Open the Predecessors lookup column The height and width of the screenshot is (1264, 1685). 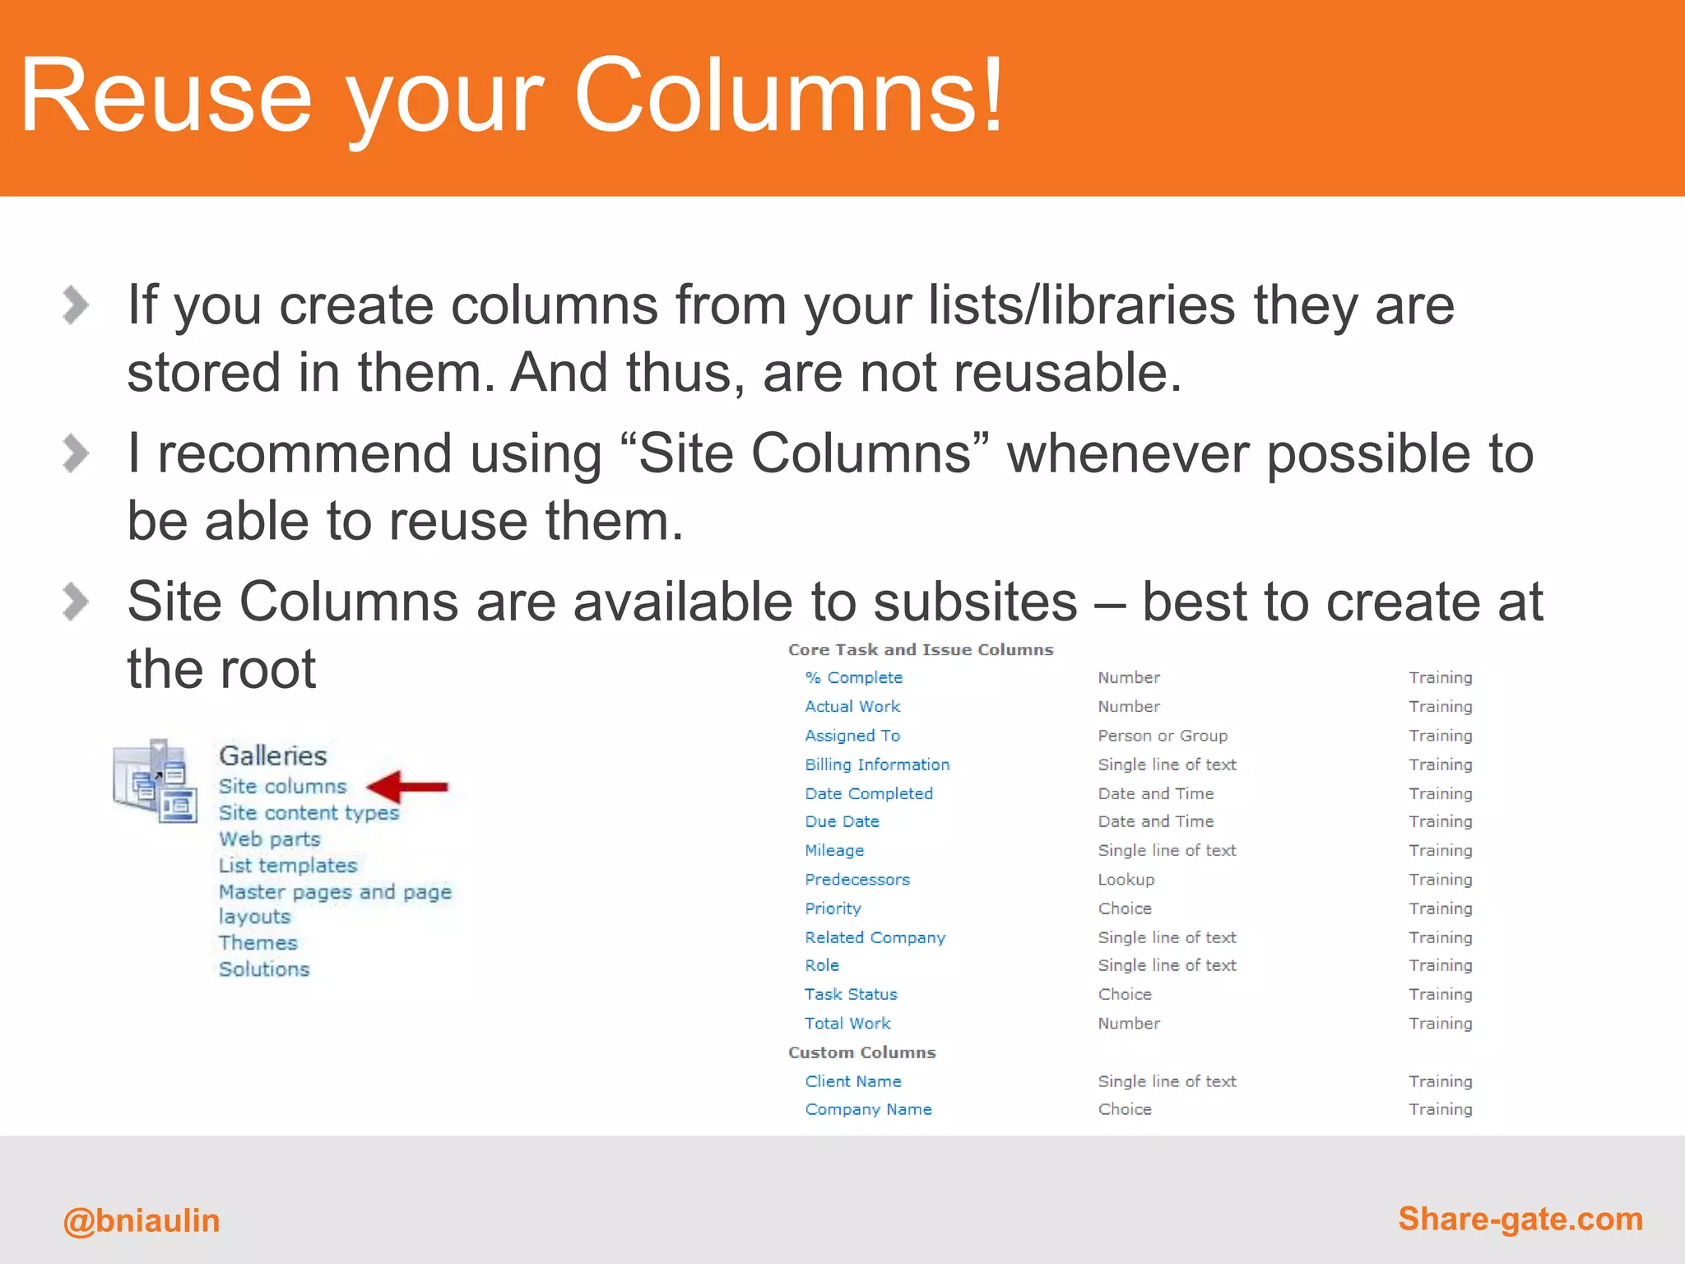[x=856, y=880]
